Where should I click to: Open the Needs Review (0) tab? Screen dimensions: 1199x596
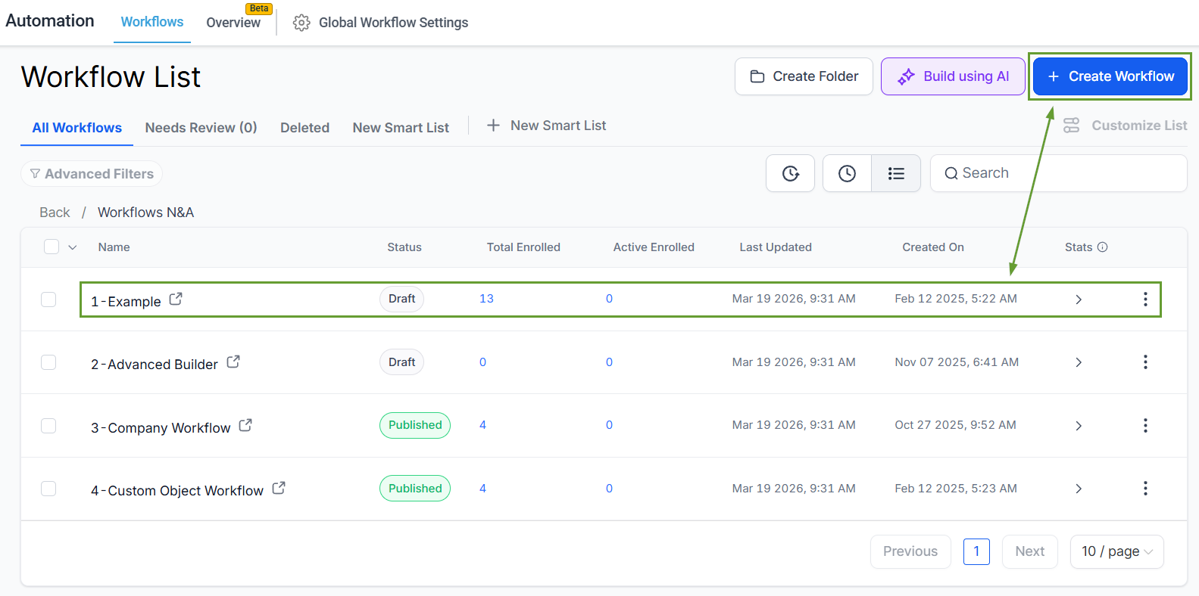[201, 128]
